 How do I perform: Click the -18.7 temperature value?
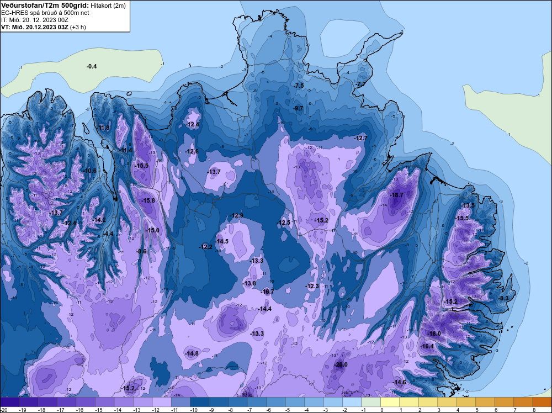coord(396,195)
